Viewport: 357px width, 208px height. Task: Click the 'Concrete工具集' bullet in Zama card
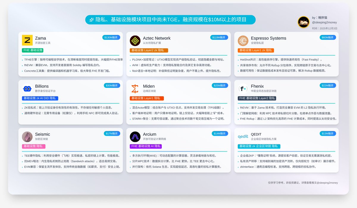(66, 71)
